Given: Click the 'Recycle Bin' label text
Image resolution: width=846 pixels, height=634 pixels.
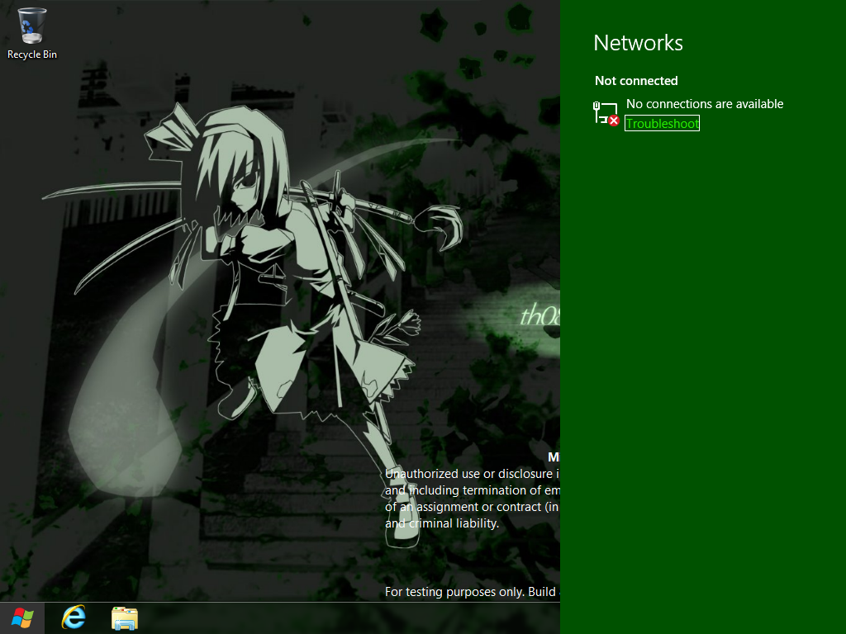Looking at the screenshot, I should point(32,54).
